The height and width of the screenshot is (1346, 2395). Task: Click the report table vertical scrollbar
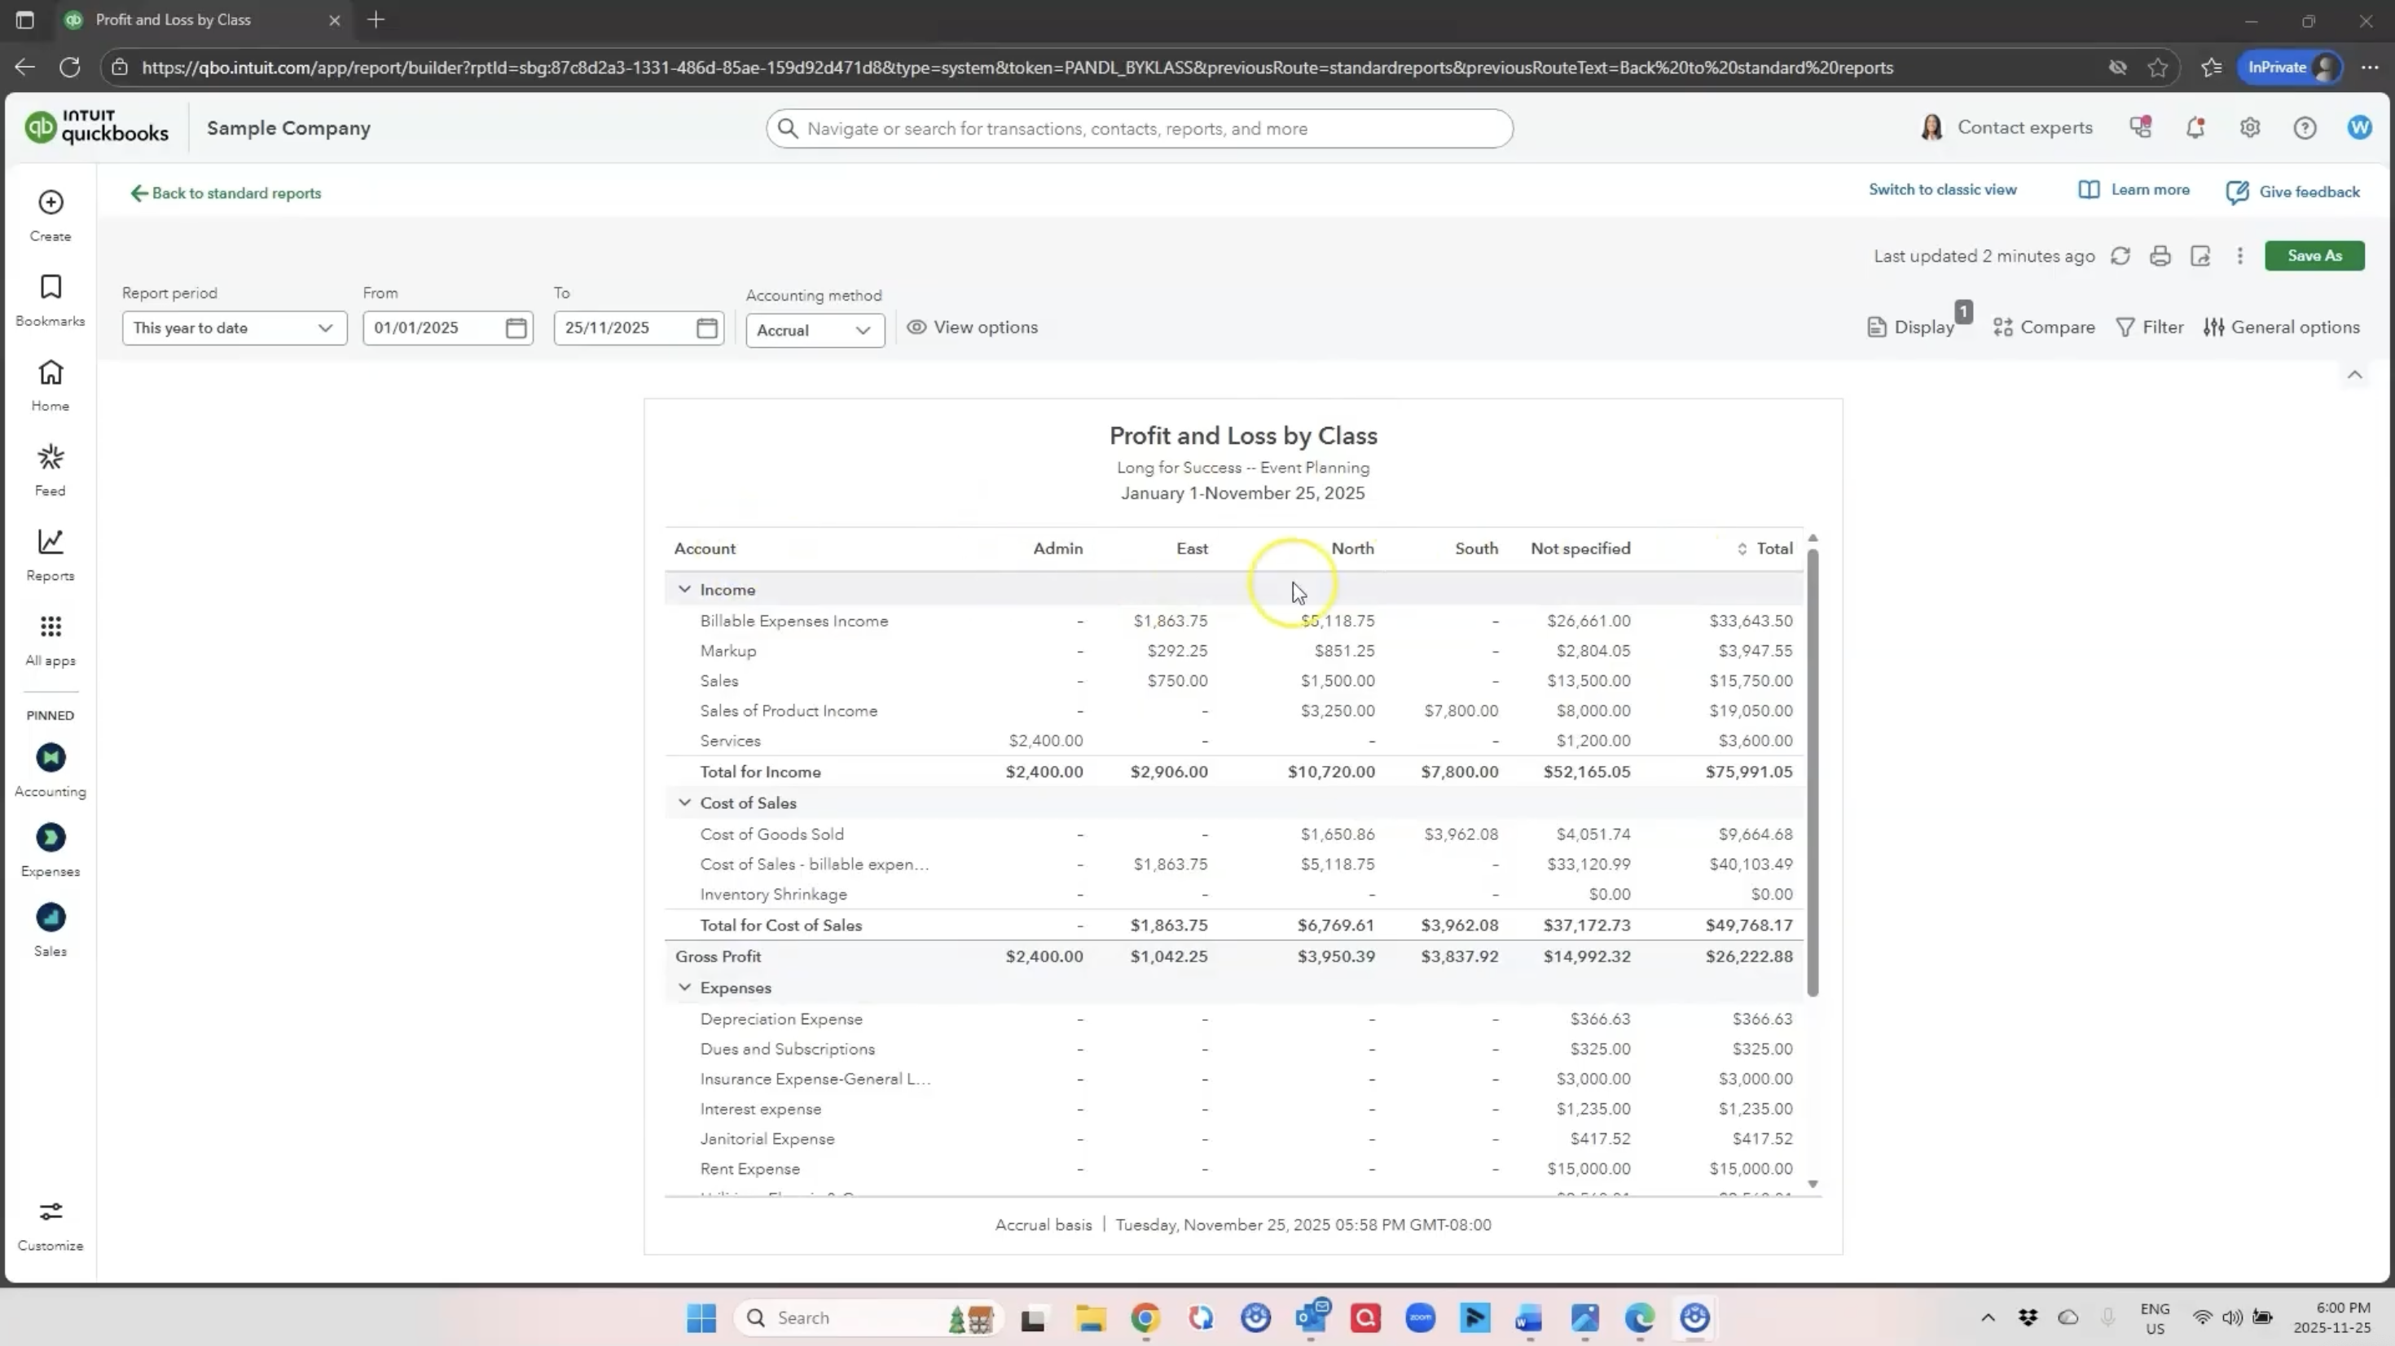pos(1812,772)
